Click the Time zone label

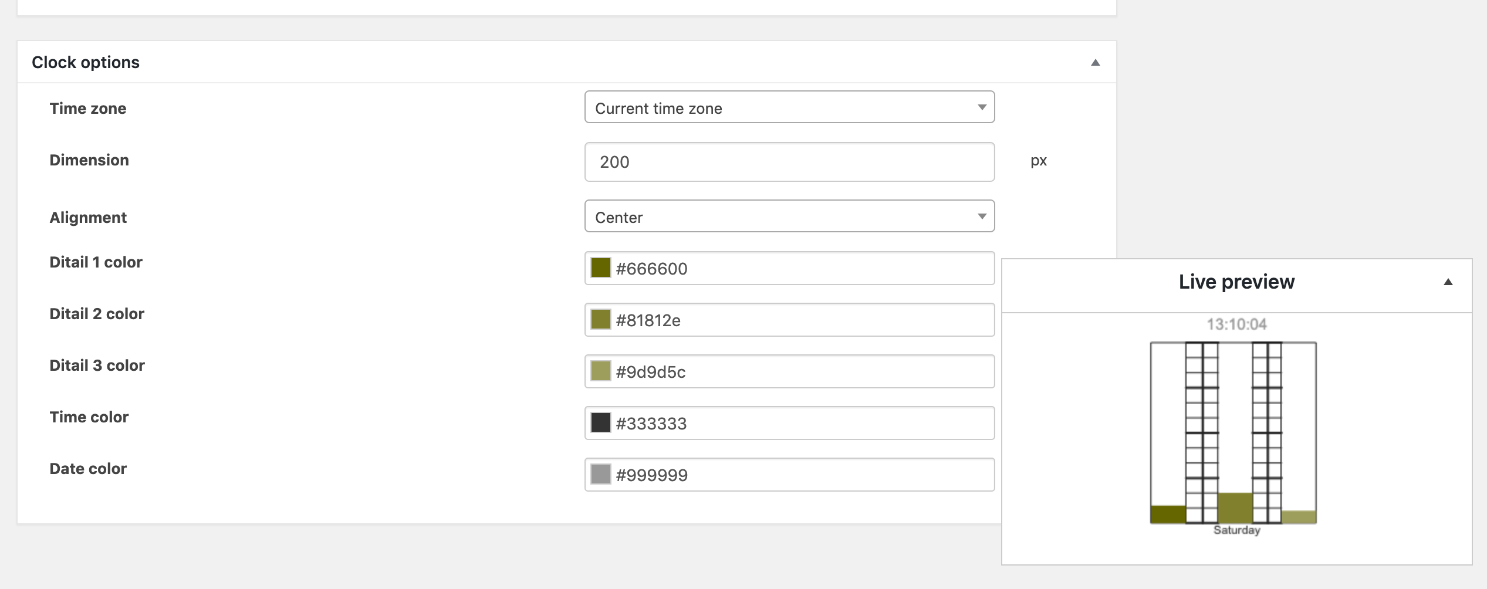tap(88, 109)
